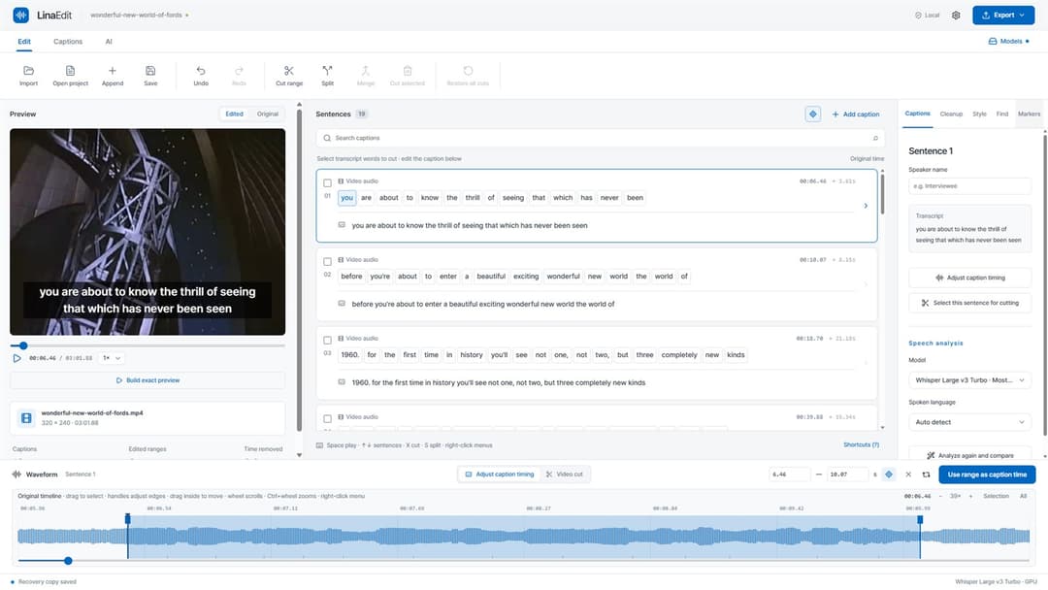Viewport: 1048px width, 590px height.
Task: Click the diamond icon in waveform bar
Action: [888, 475]
